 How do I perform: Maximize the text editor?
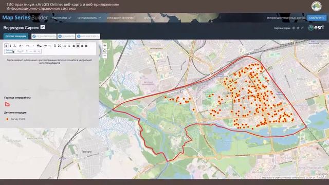pyautogui.click(x=60, y=46)
